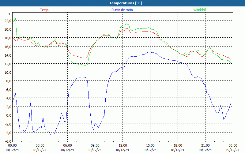Click the '12:00' time axis label
This screenshot has height=153, width=245.
(x=123, y=145)
